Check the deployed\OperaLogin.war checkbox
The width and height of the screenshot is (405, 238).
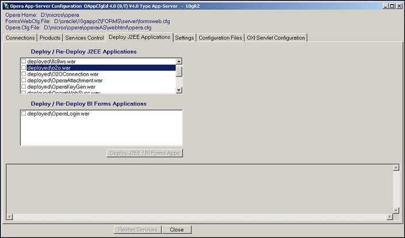coord(24,113)
